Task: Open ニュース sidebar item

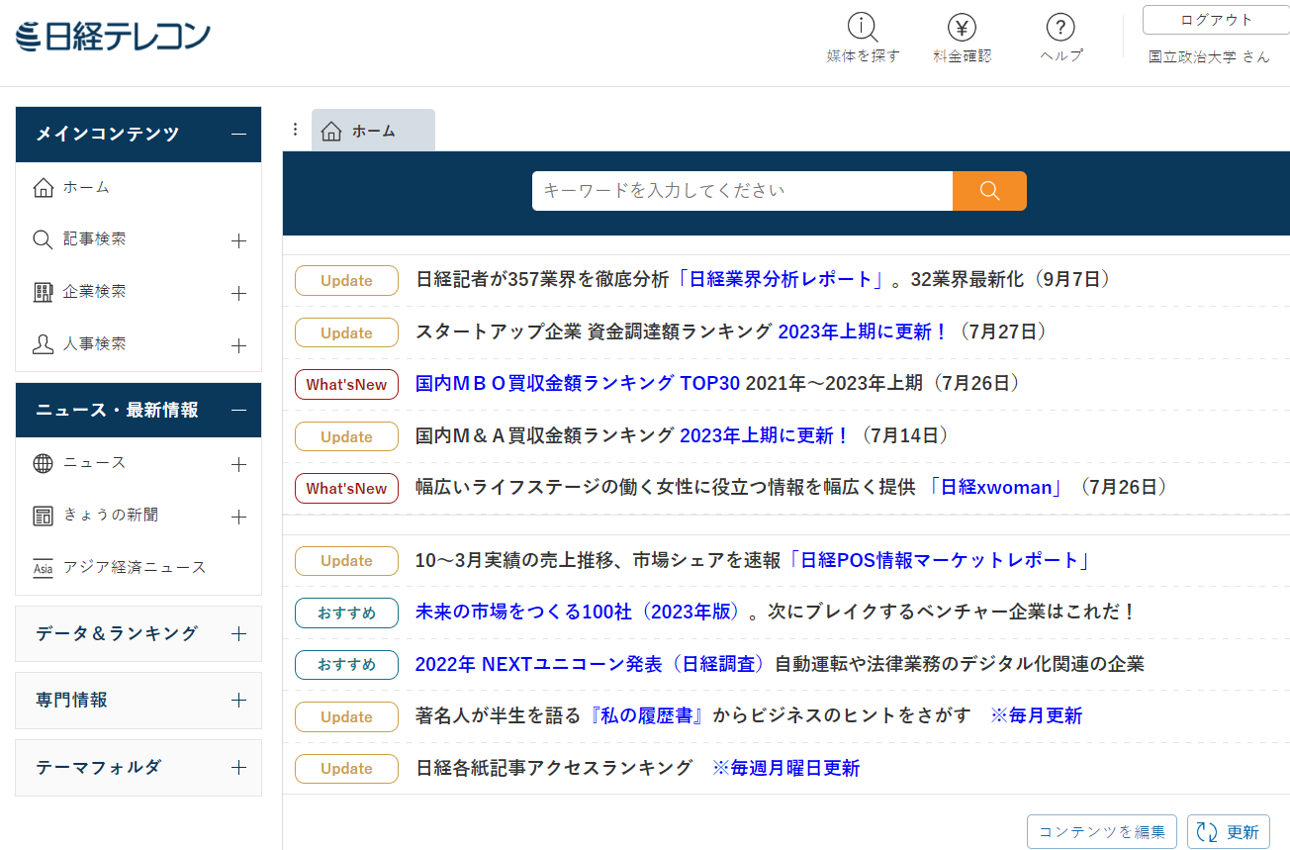Action: coord(95,462)
